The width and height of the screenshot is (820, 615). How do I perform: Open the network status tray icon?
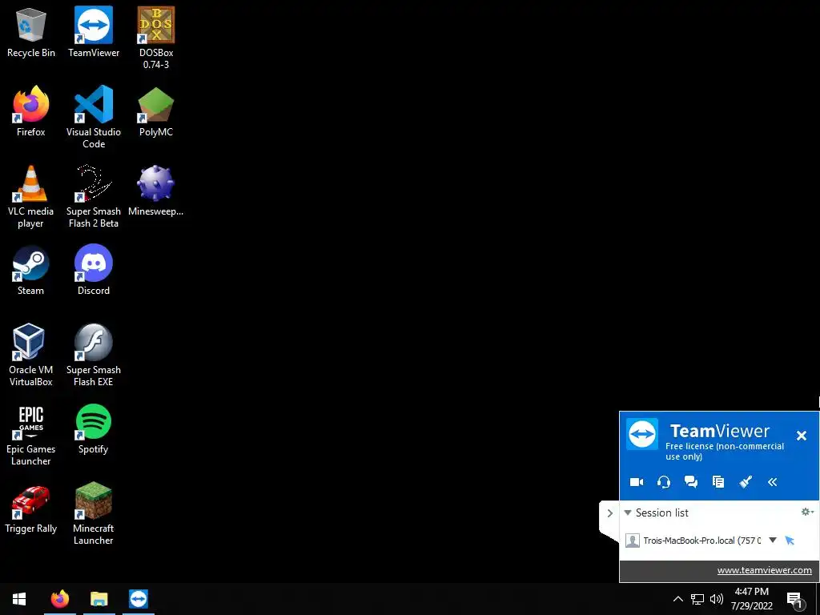coord(697,599)
